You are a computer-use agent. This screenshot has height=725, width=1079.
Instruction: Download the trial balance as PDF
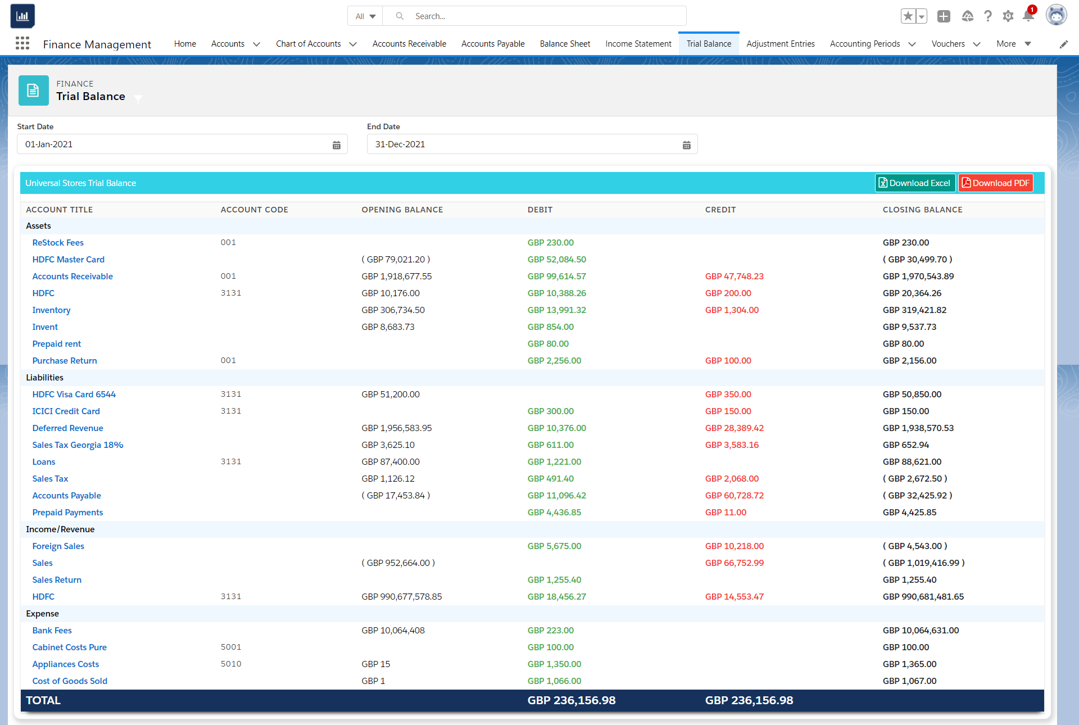(996, 183)
